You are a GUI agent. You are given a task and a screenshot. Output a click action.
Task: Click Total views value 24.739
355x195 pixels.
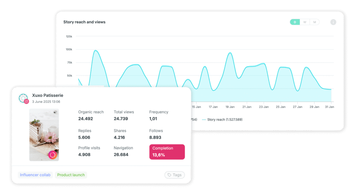(121, 119)
